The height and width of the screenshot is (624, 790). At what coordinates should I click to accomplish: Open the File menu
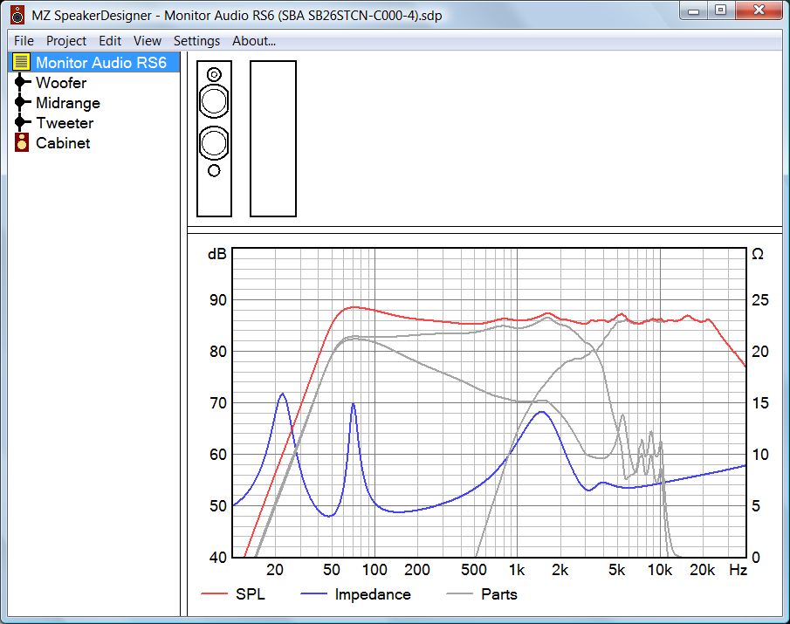24,41
